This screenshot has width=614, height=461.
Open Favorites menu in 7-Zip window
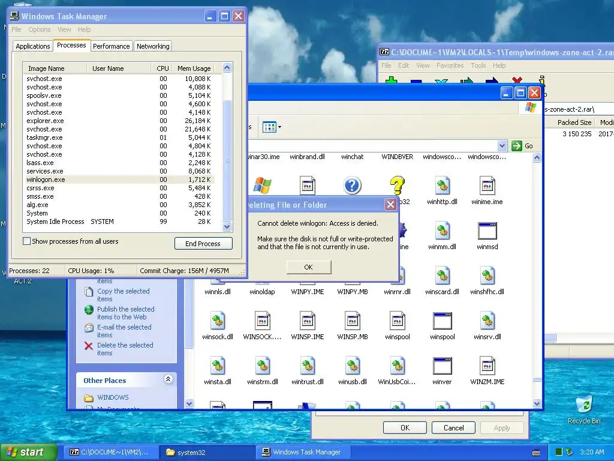coord(450,65)
